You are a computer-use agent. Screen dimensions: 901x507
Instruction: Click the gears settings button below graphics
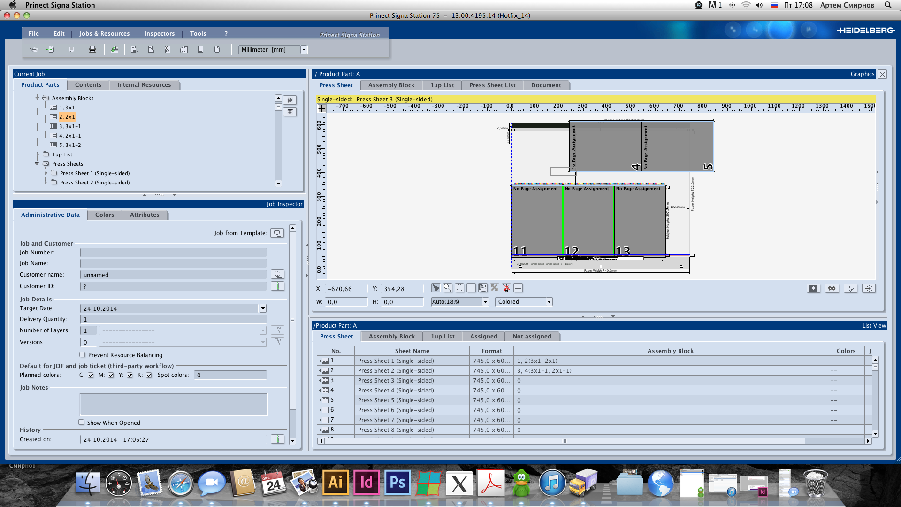tap(832, 288)
